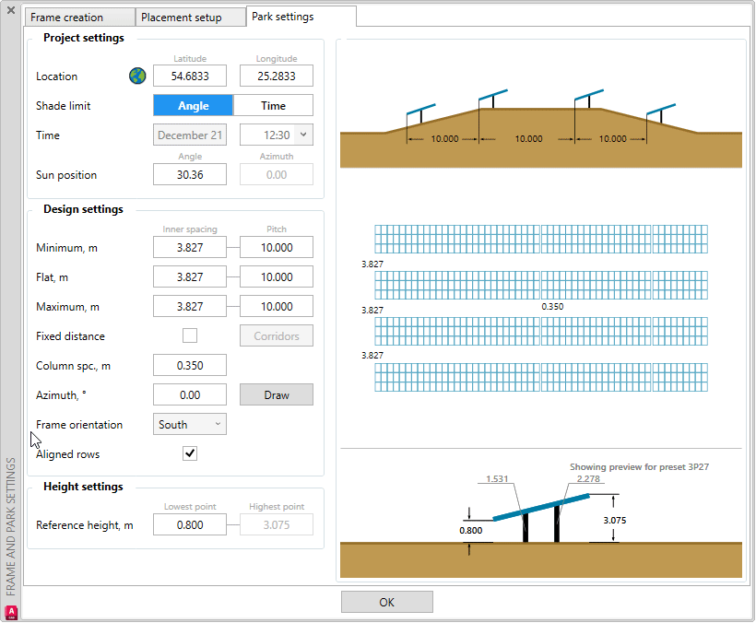Switch to the Frame creation tab
Image resolution: width=756 pixels, height=623 pixels.
[x=79, y=17]
